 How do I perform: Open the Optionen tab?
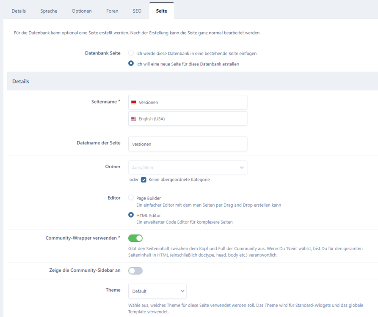pyautogui.click(x=82, y=11)
